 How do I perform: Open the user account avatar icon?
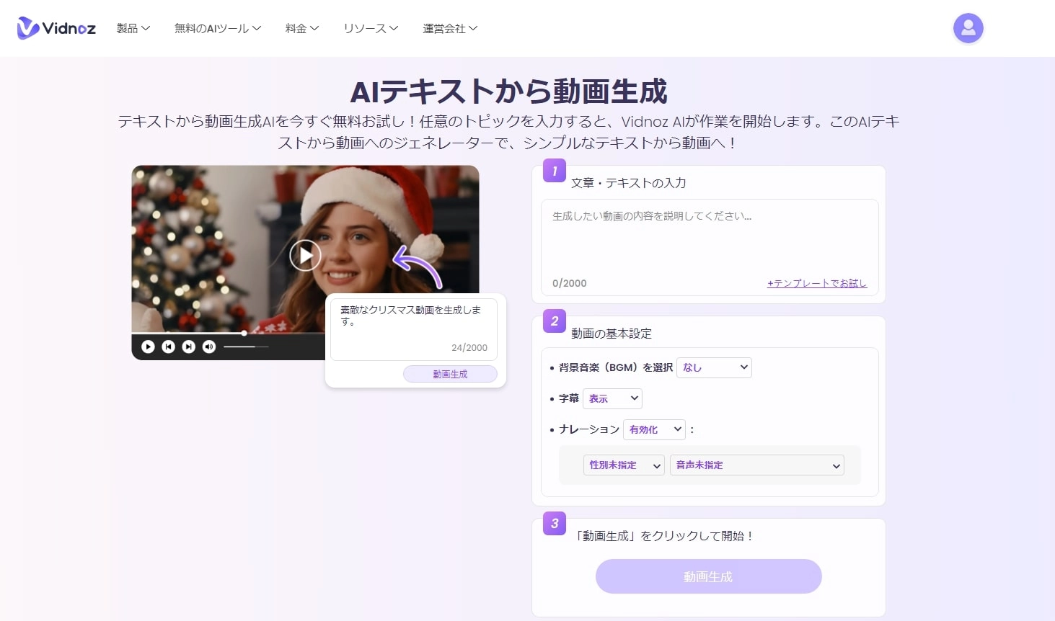968,28
